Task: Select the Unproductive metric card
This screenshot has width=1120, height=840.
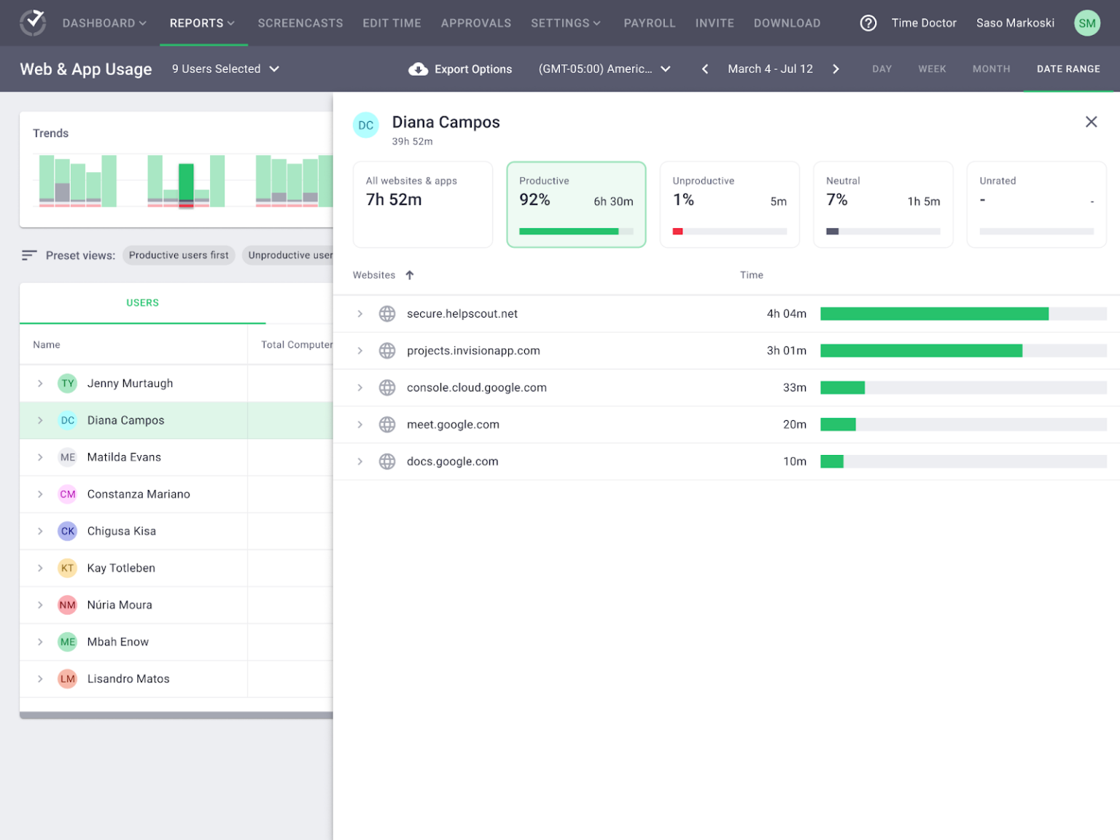Action: pyautogui.click(x=729, y=205)
